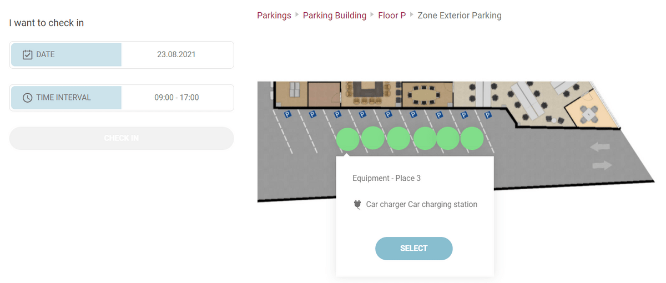Image resolution: width=666 pixels, height=283 pixels.
Task: Click the right-pointing arrow road marking
Action: point(602,165)
